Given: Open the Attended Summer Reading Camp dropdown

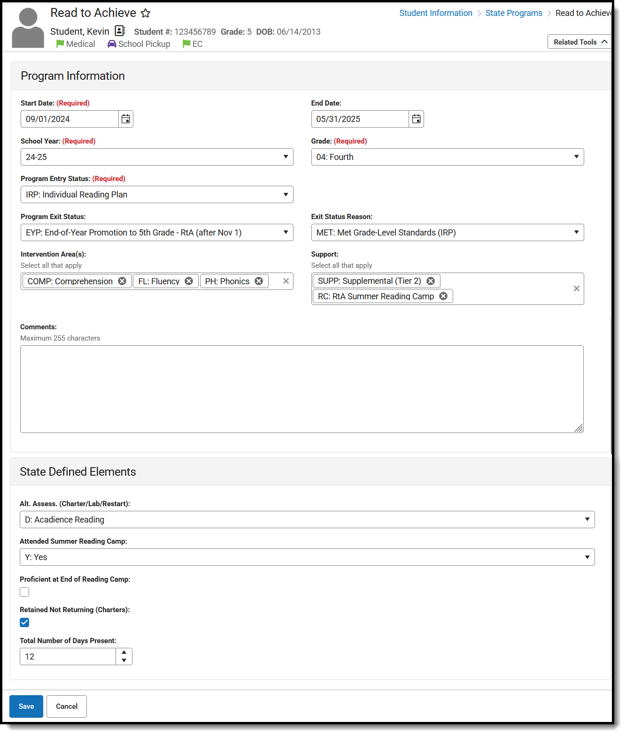Looking at the screenshot, I should pos(307,557).
